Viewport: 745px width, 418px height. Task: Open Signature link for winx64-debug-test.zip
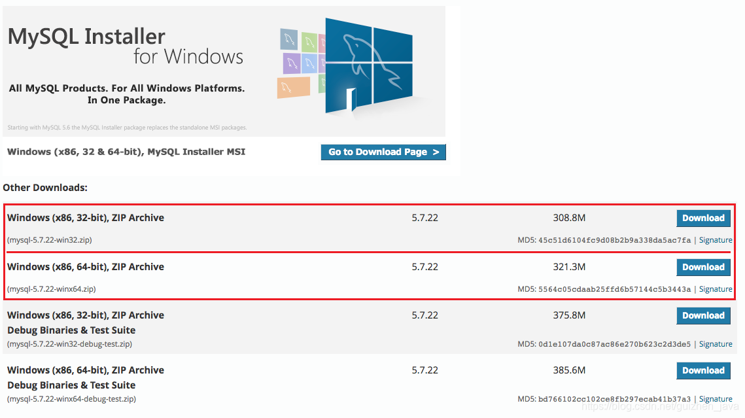[x=716, y=399]
